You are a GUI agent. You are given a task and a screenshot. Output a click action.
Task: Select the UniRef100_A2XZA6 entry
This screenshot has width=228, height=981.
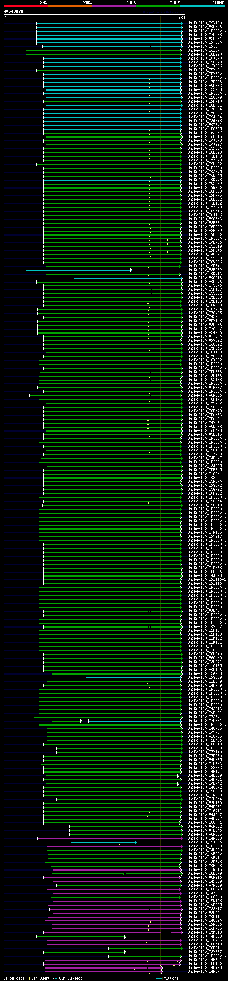point(204,66)
